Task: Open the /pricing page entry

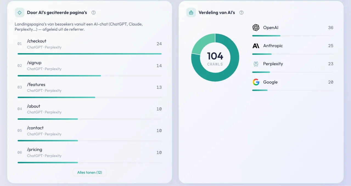Action: click(x=89, y=155)
